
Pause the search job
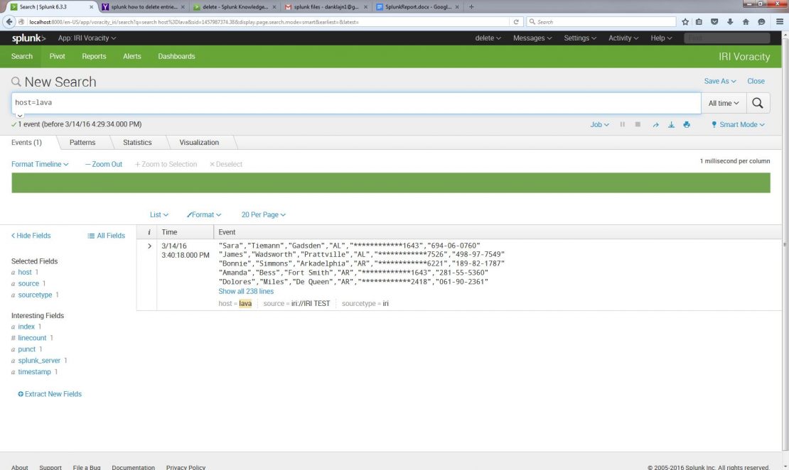point(623,124)
